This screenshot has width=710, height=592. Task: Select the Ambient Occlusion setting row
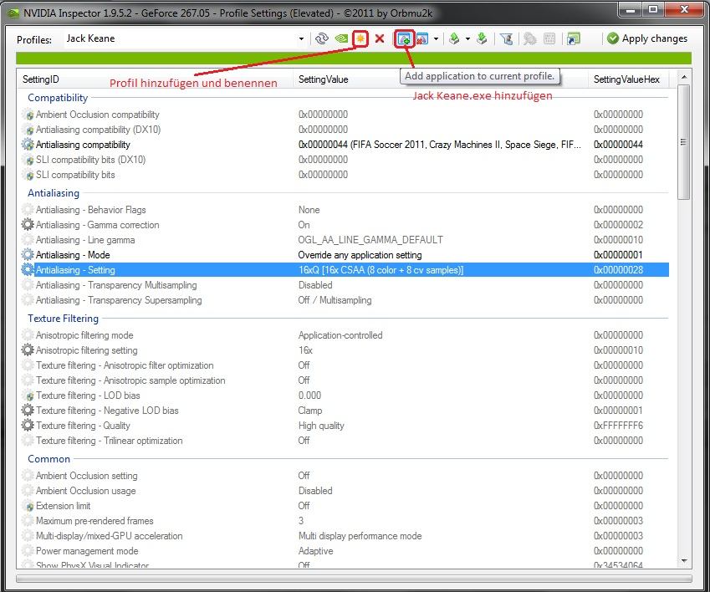tap(345, 476)
